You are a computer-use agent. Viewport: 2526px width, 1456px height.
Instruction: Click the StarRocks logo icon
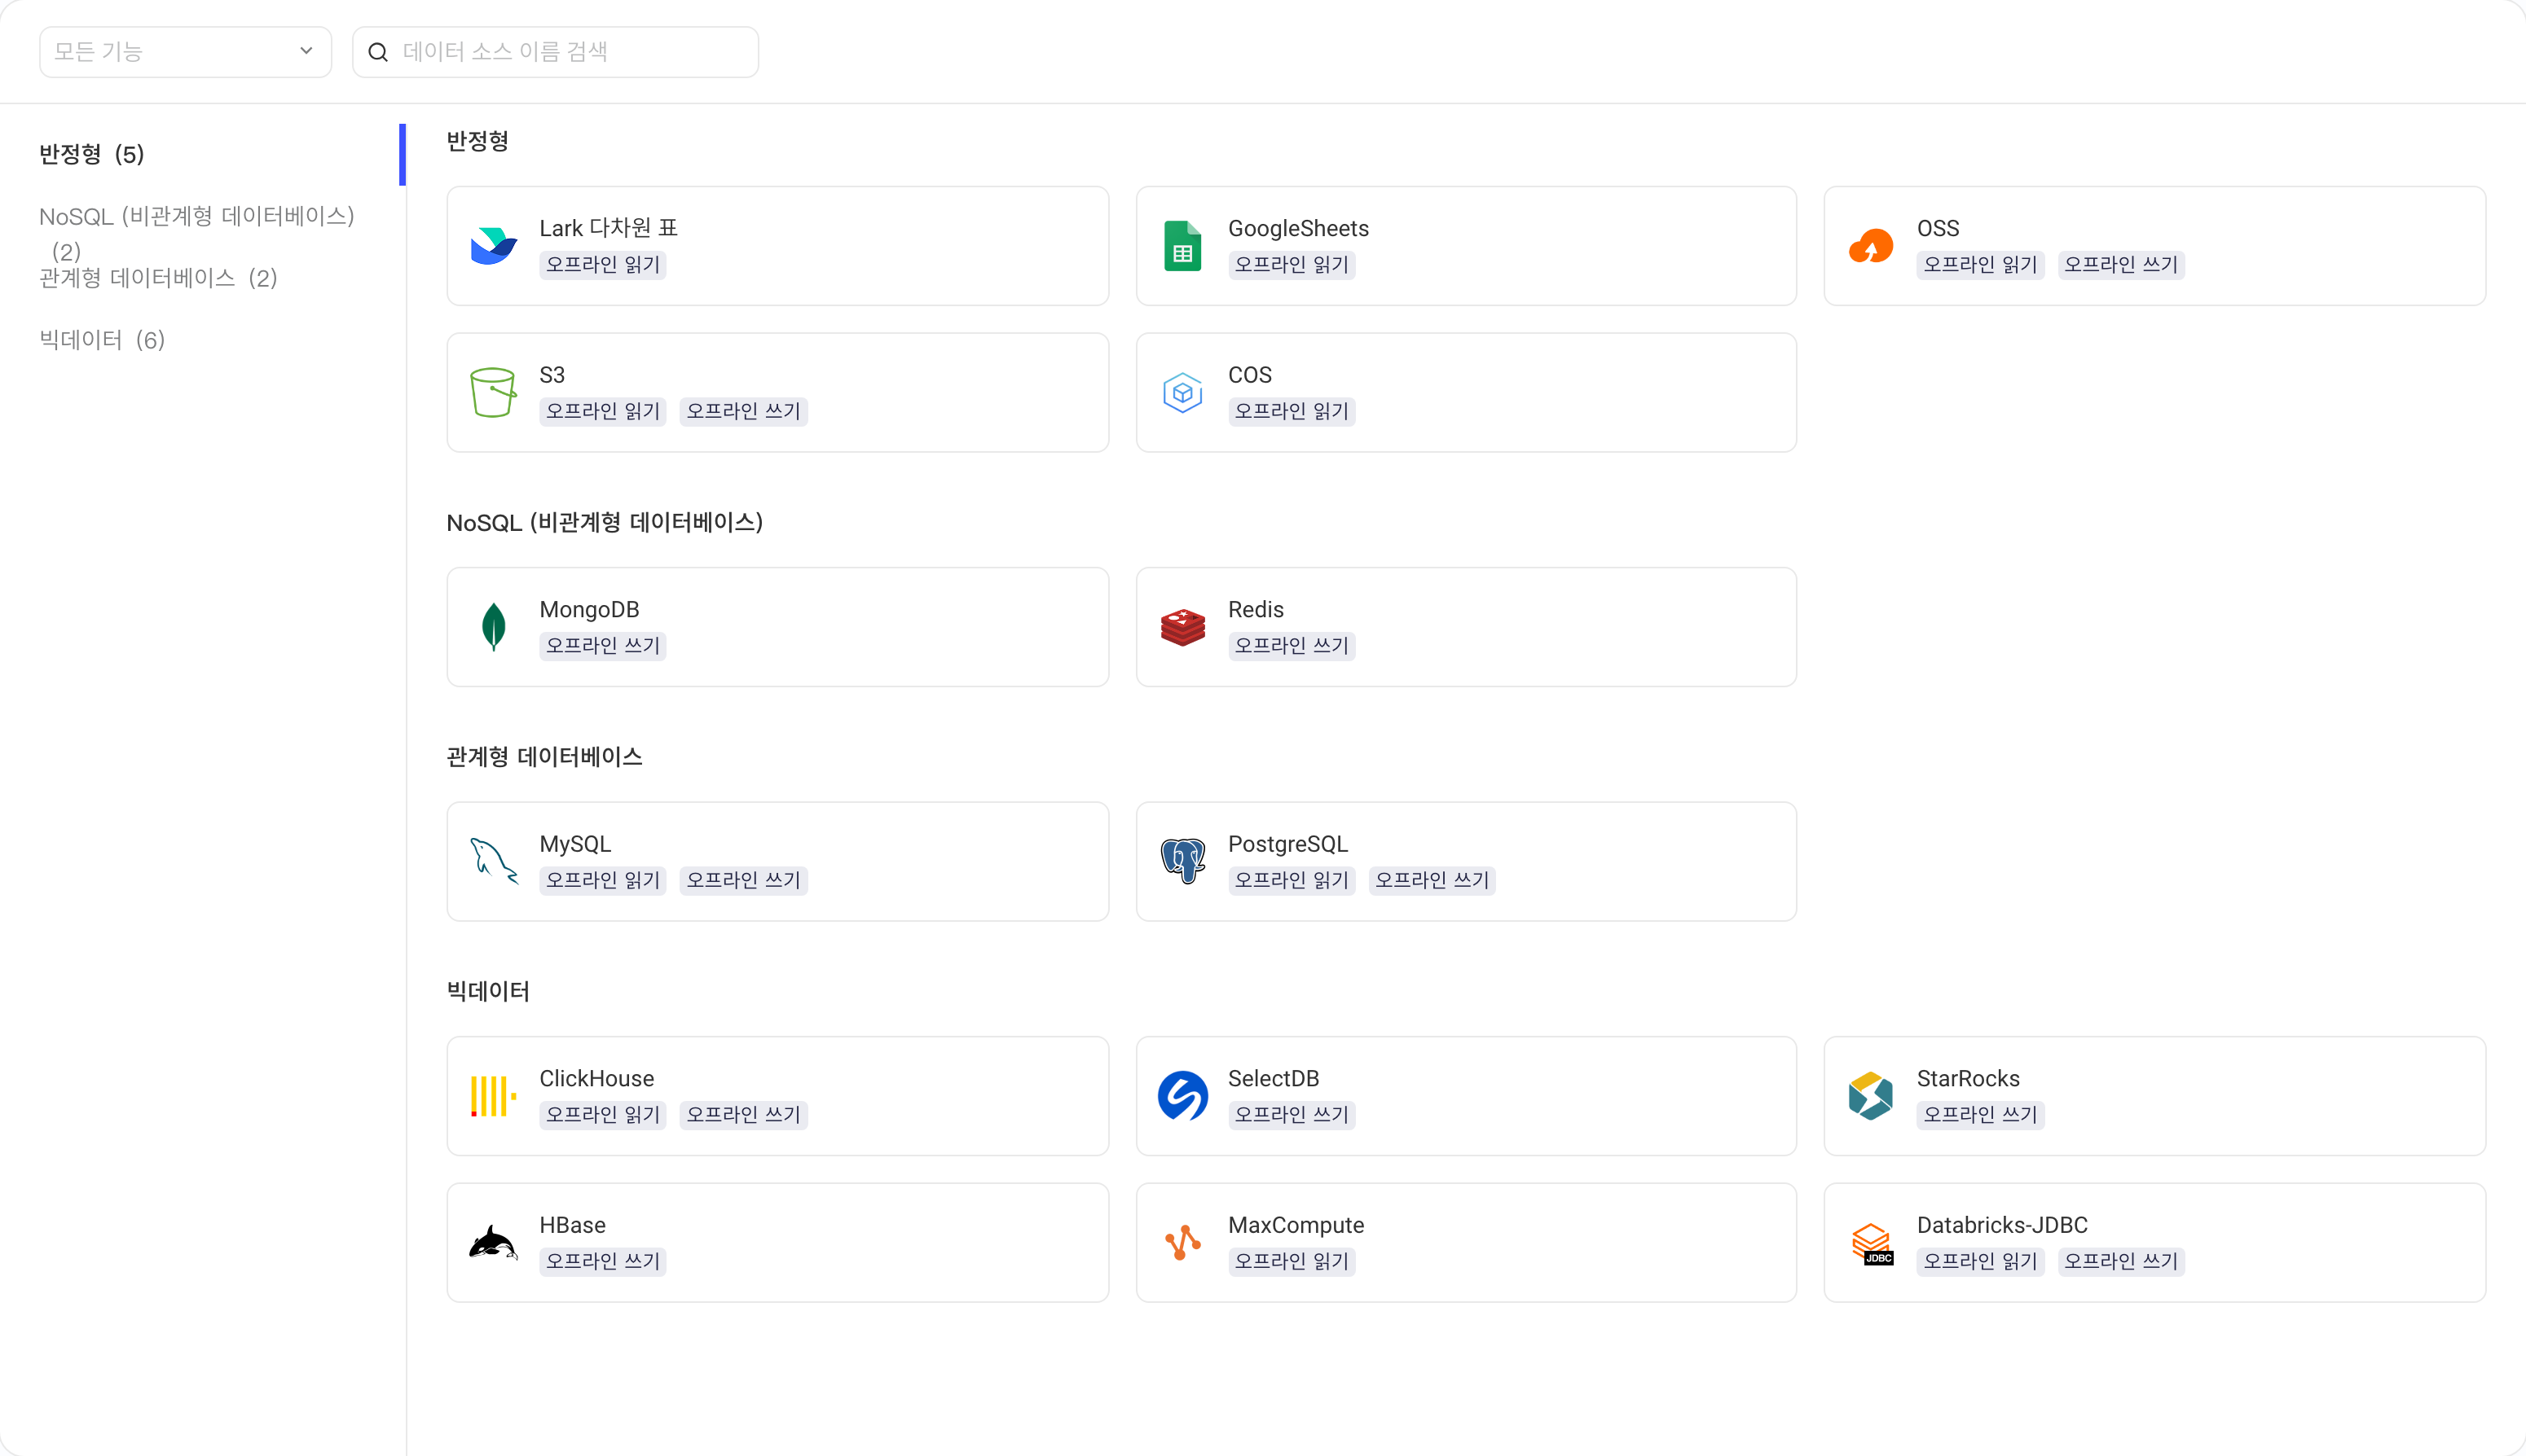pos(1871,1096)
